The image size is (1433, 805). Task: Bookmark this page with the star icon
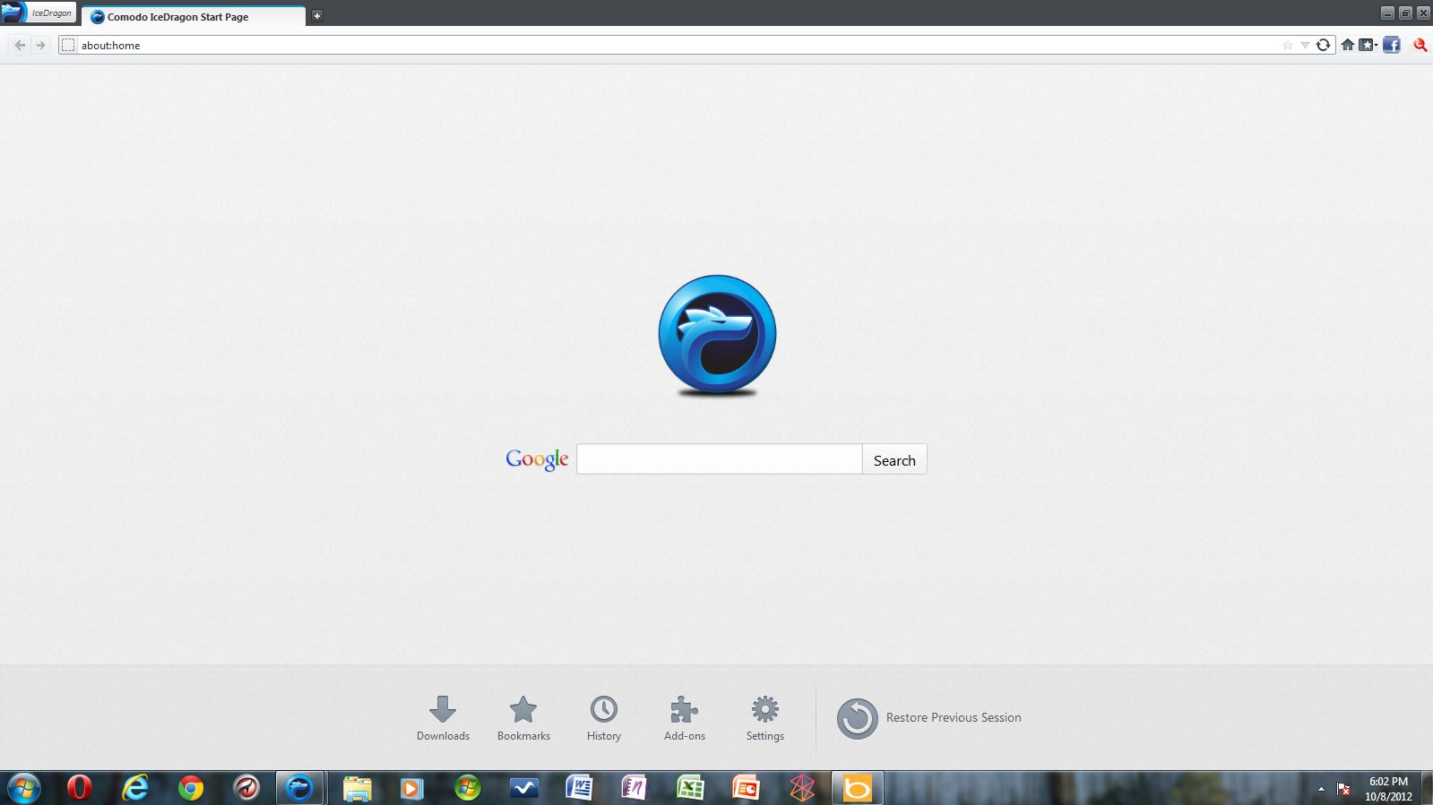click(x=1288, y=45)
